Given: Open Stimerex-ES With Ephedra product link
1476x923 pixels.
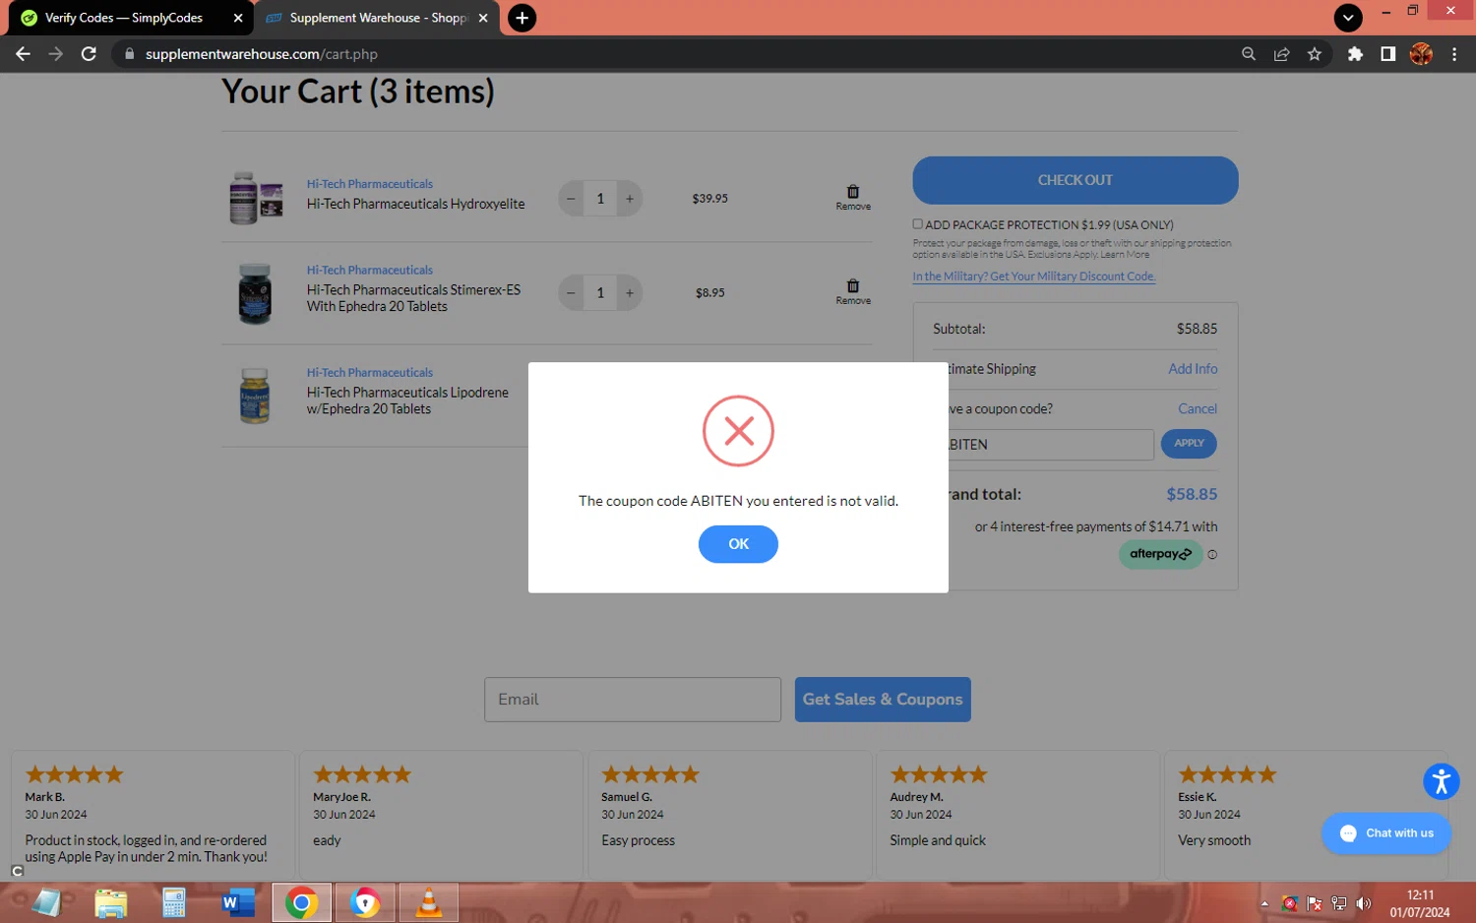Looking at the screenshot, I should coord(413,298).
